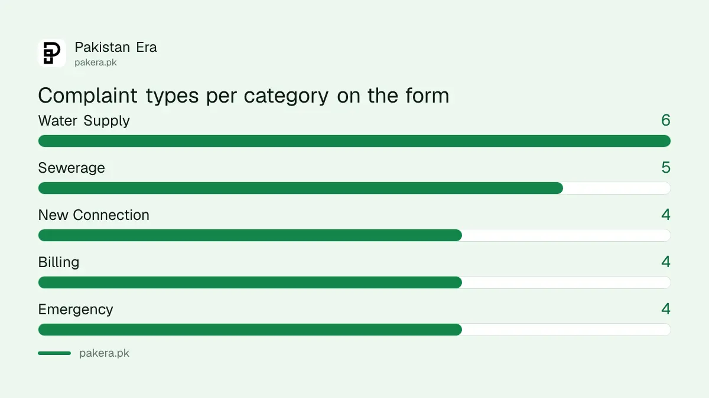This screenshot has width=709, height=398.
Task: Click the Billing category label
Action: point(58,262)
